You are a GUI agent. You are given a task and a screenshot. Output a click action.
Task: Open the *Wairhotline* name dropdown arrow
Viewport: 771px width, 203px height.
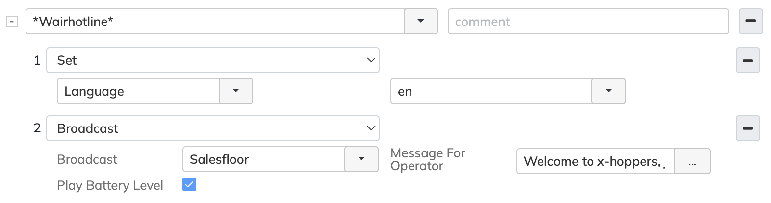pos(420,22)
